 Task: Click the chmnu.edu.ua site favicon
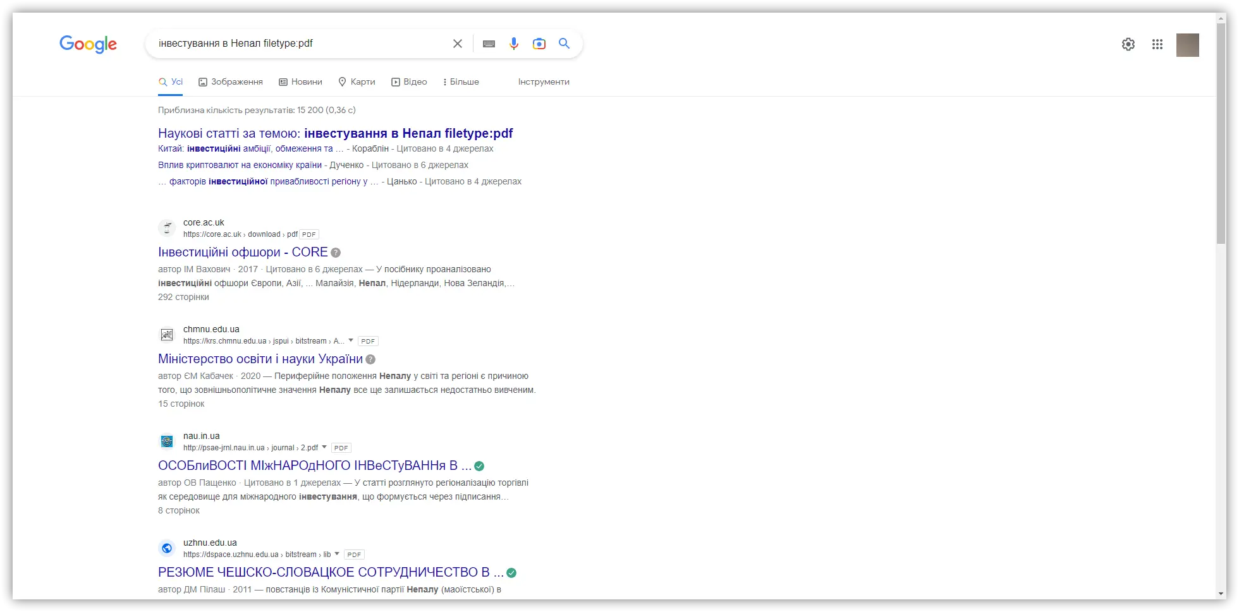click(167, 334)
